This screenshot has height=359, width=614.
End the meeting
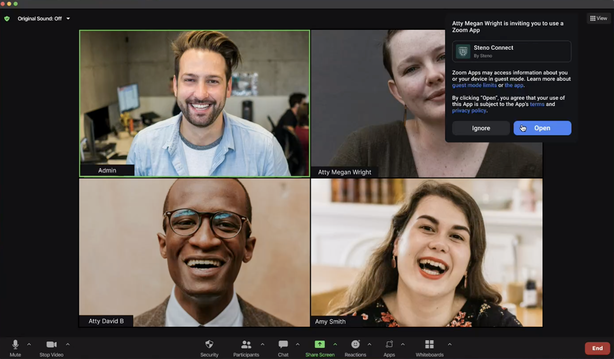click(597, 348)
